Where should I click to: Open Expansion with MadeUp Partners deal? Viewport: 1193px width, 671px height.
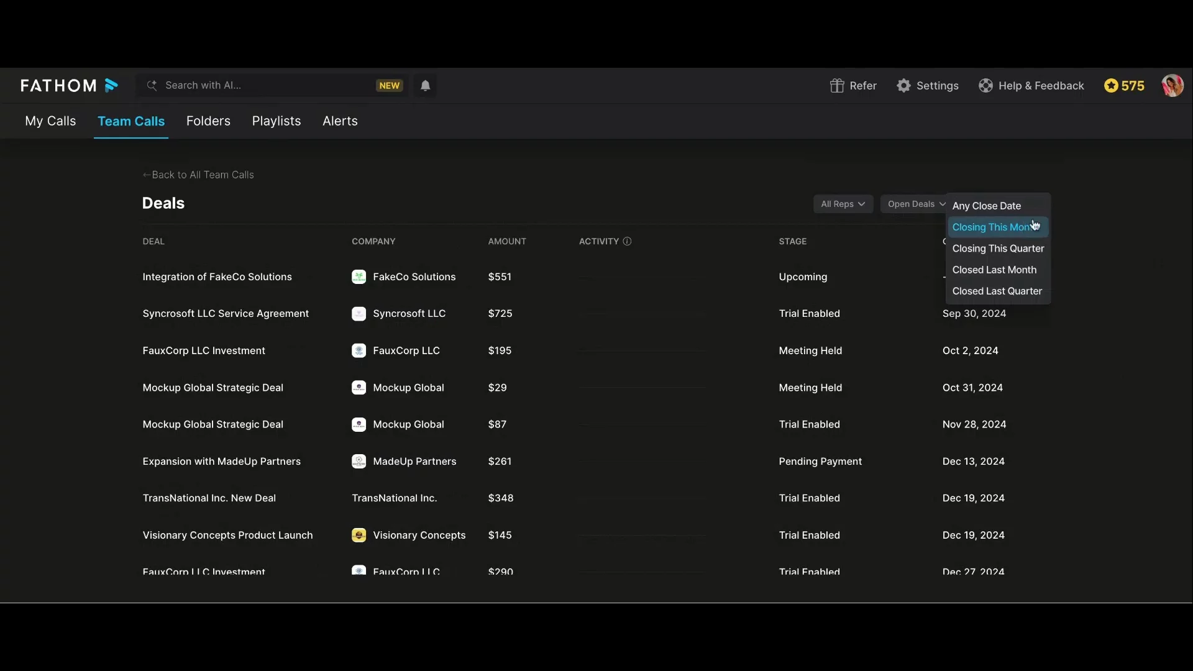tap(221, 462)
